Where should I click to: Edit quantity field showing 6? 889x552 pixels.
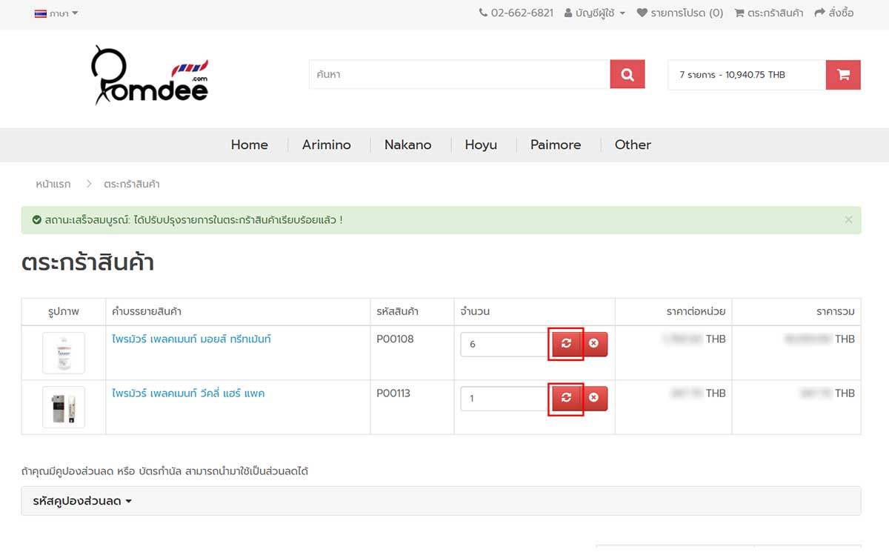[x=505, y=345]
